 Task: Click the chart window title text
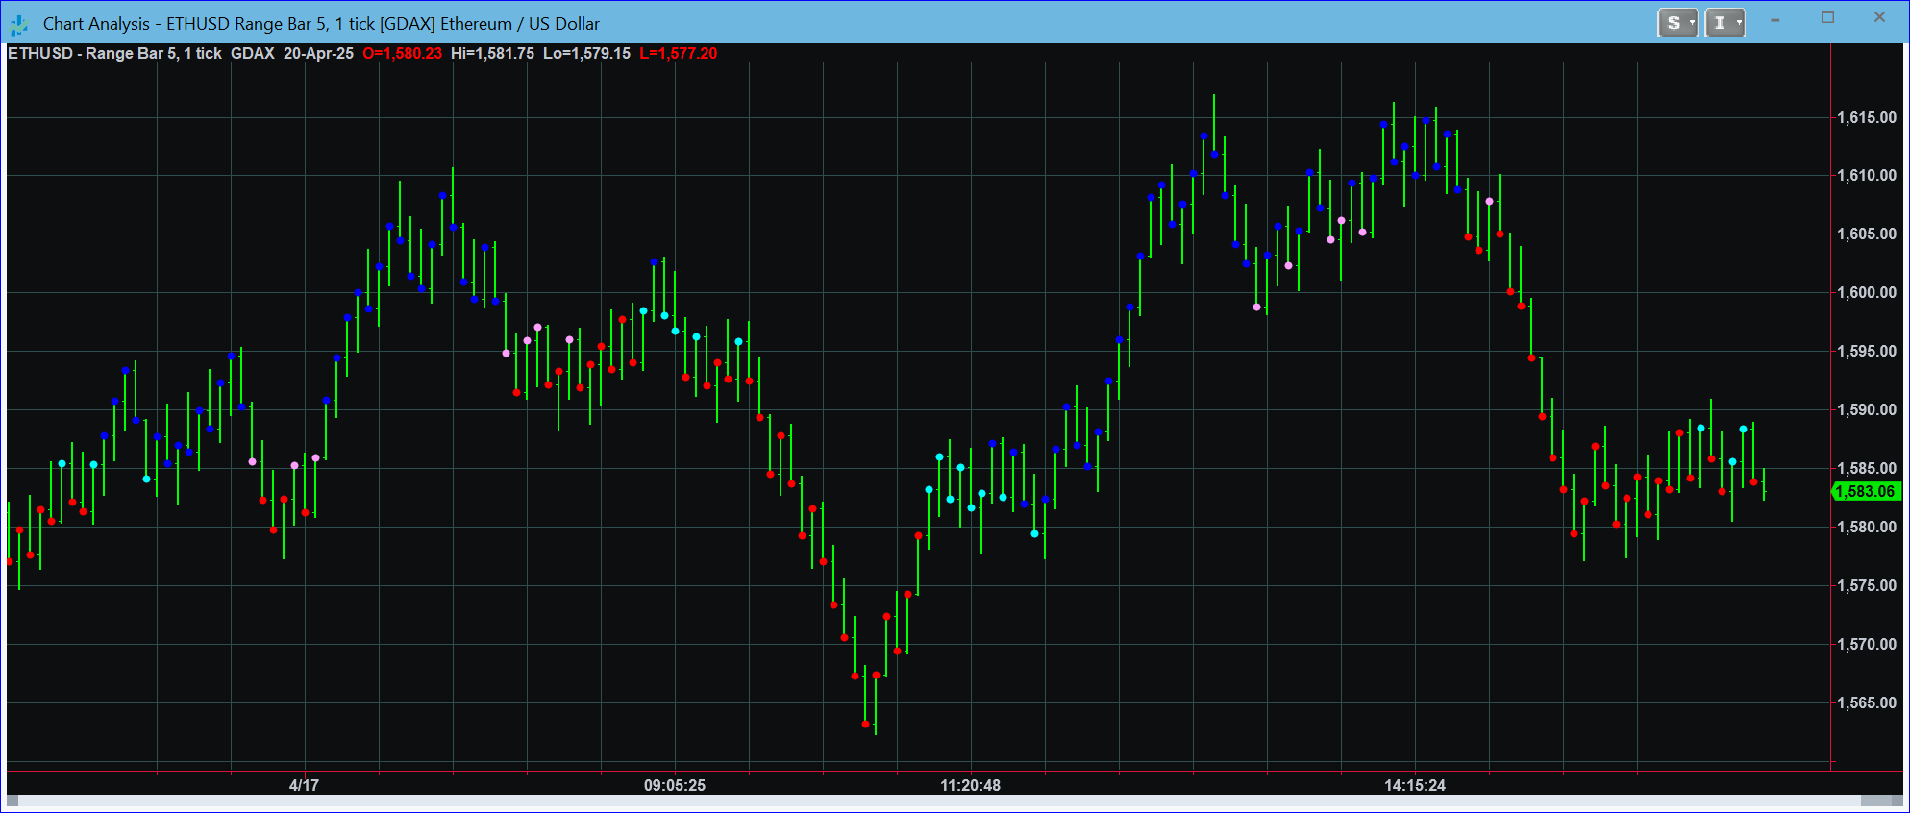click(321, 24)
